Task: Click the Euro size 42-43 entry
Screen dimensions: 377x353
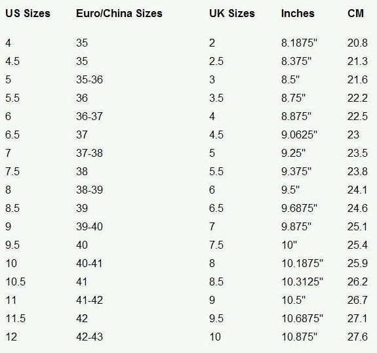Action: (x=89, y=337)
